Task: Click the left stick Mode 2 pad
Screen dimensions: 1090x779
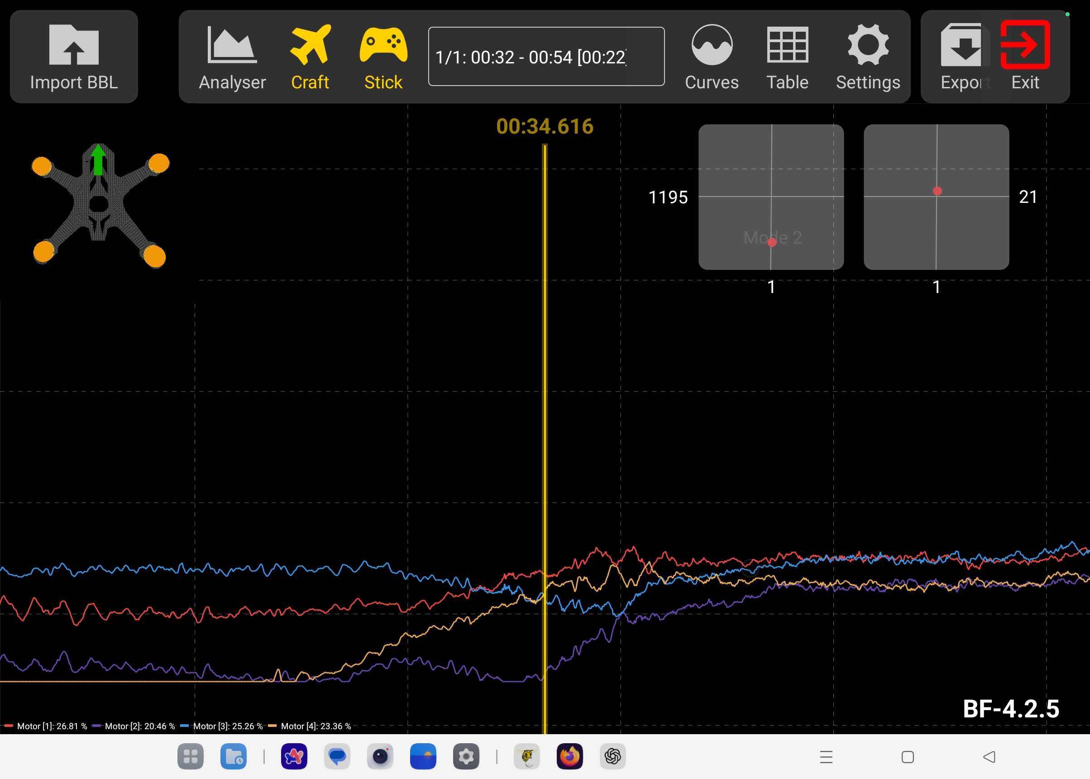Action: coord(771,197)
